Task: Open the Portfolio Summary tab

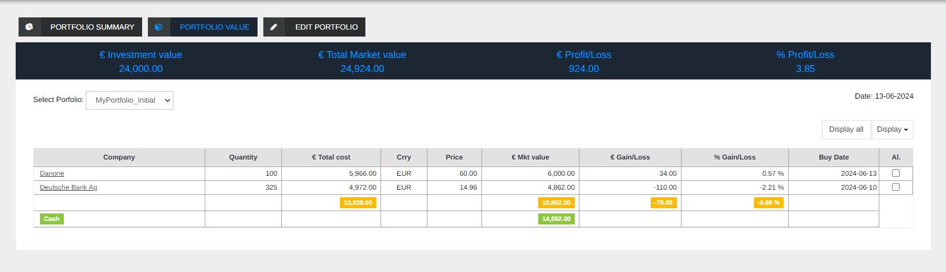Action: pos(92,27)
